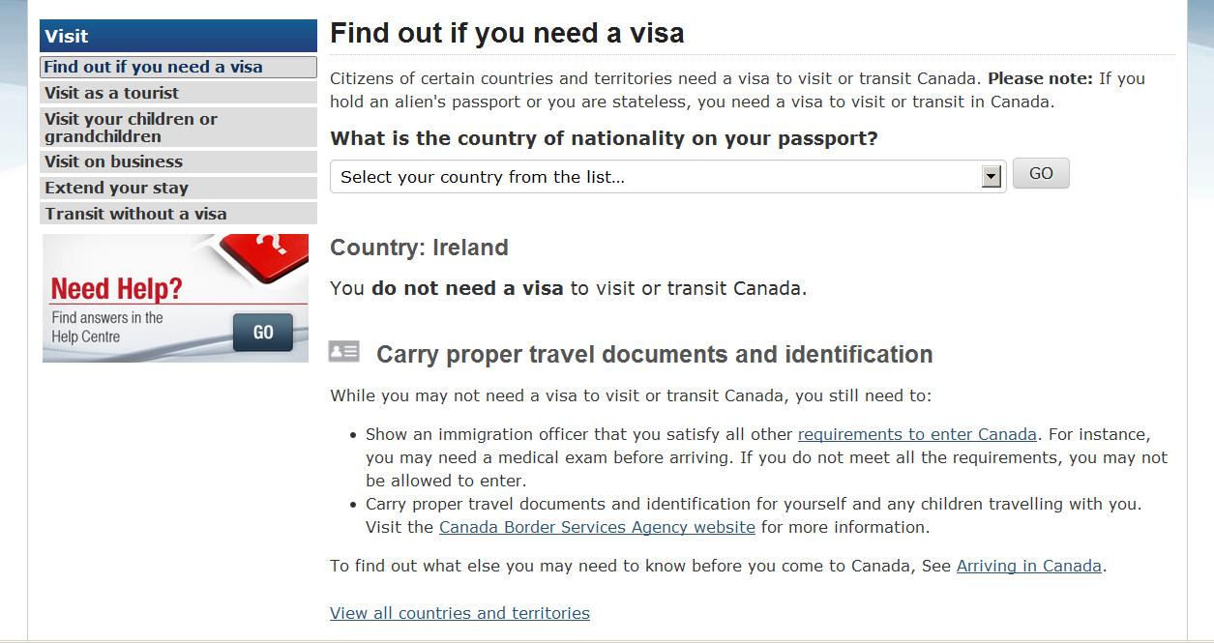Image resolution: width=1214 pixels, height=643 pixels.
Task: Go to Visit on business
Action: point(179,161)
